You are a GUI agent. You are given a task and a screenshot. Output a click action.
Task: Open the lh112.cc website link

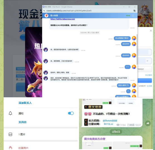[109, 124]
